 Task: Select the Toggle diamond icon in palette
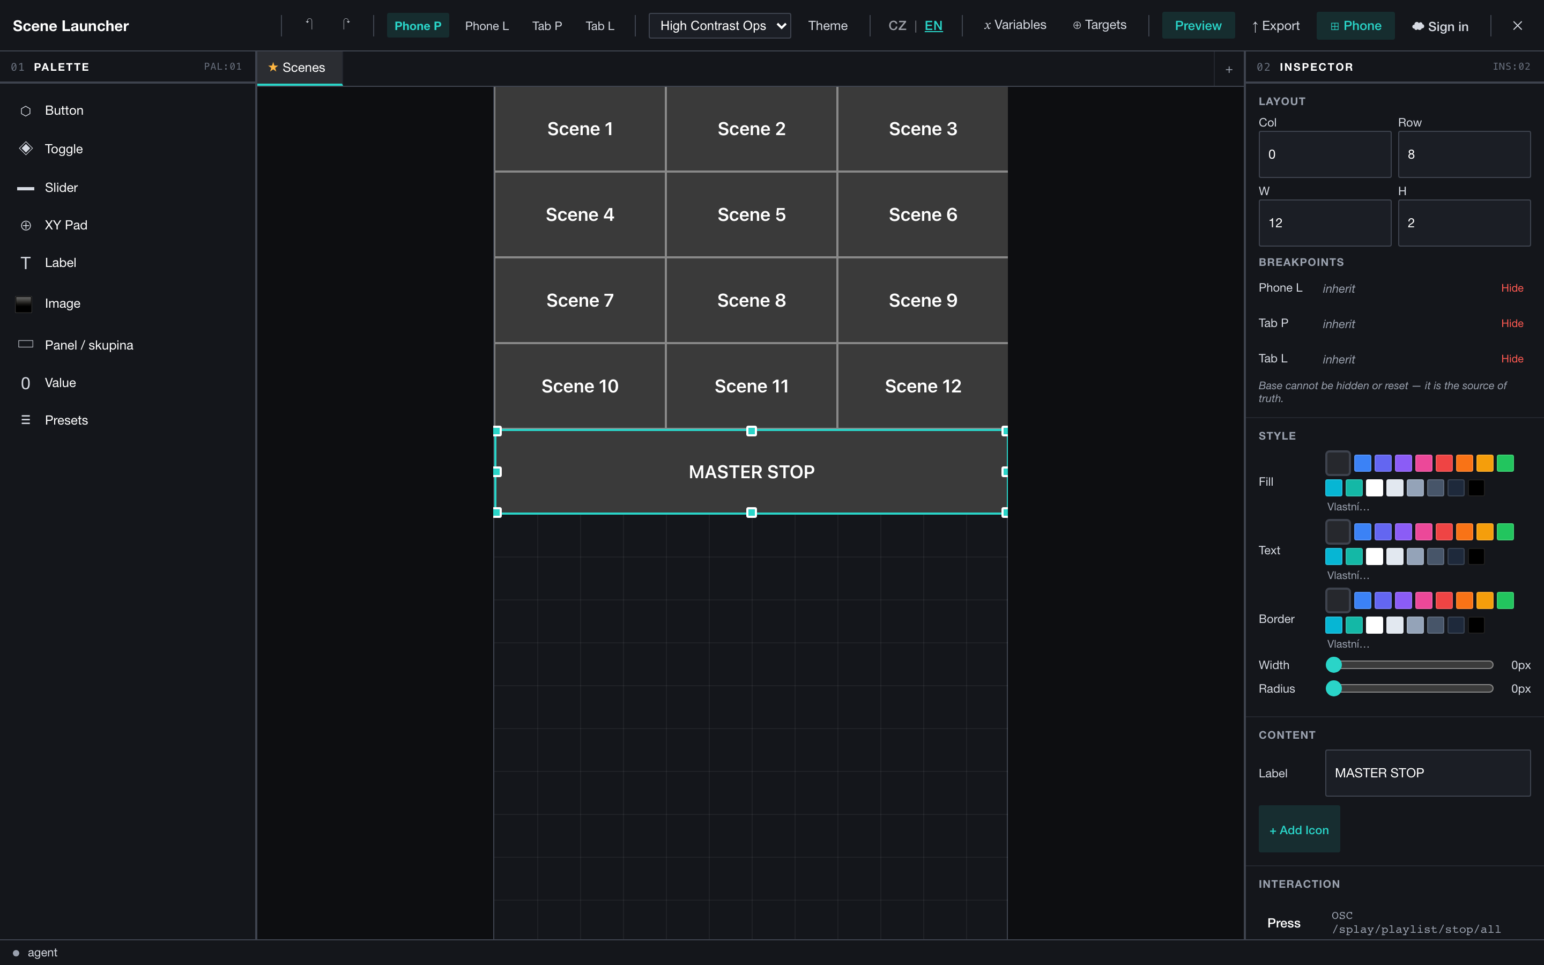point(26,149)
